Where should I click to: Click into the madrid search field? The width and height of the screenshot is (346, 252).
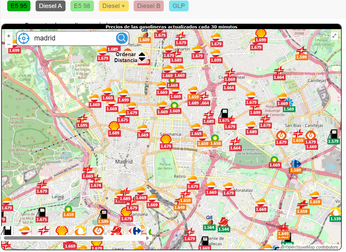pyautogui.click(x=73, y=38)
